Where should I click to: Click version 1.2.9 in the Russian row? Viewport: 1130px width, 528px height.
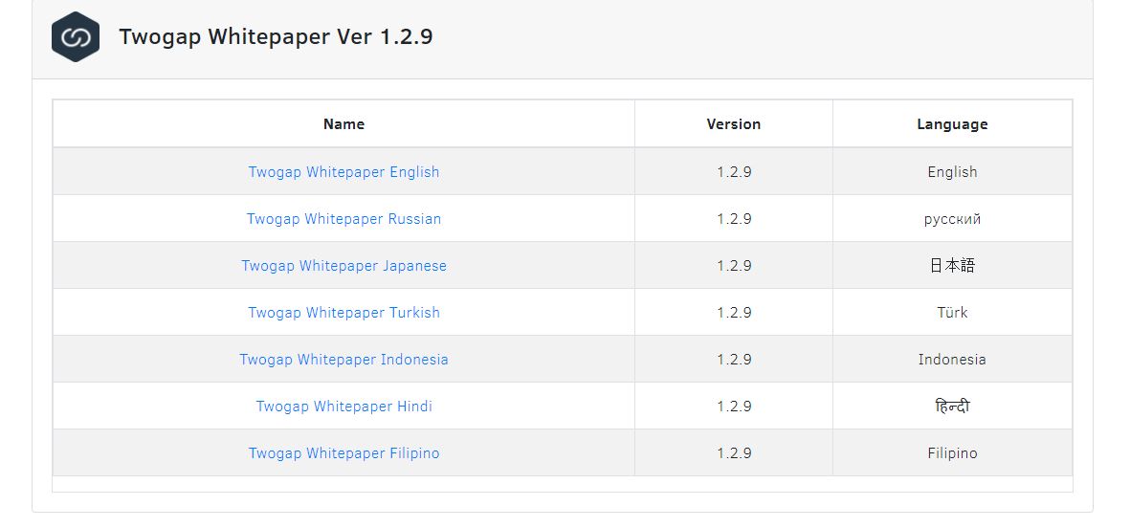point(734,219)
